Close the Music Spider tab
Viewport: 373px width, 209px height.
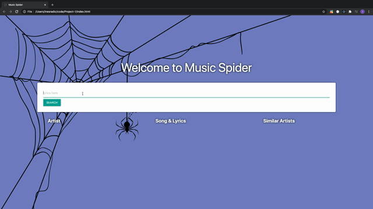pos(45,5)
